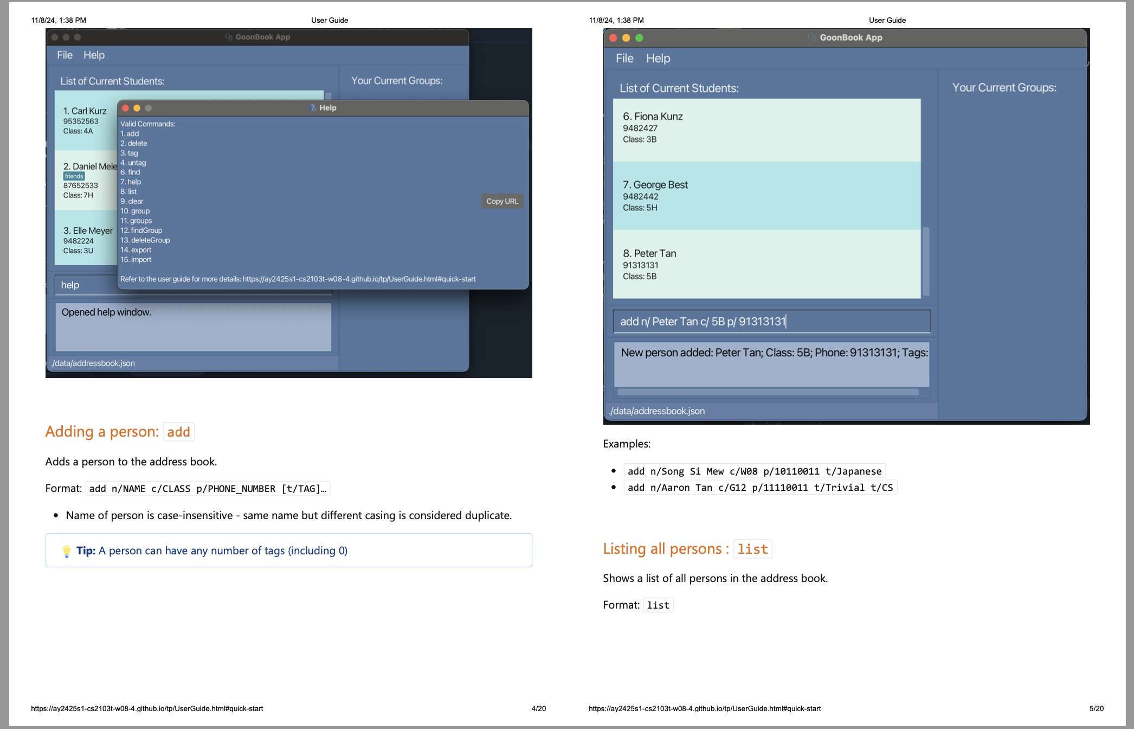
Task: Open Help menu in left GoonBook window
Action: 94,55
